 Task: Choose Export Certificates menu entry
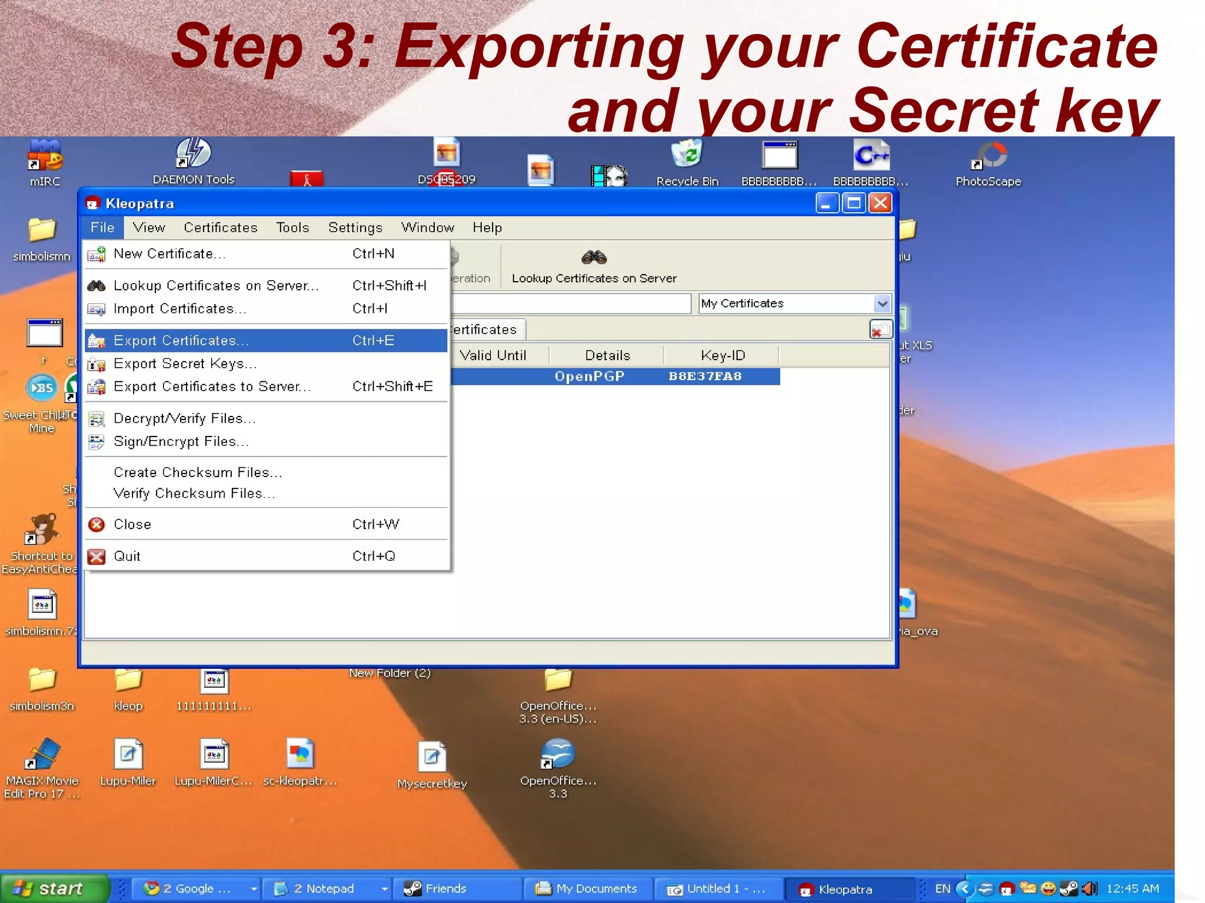tap(266, 340)
